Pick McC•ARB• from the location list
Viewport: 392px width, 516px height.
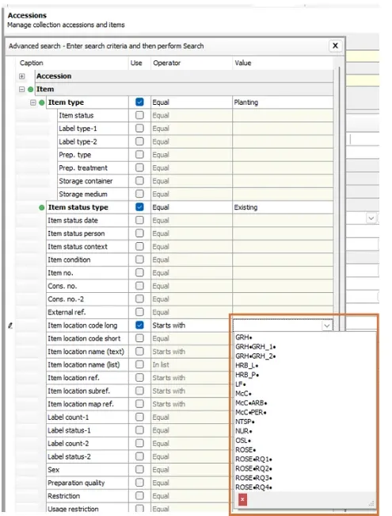[251, 403]
